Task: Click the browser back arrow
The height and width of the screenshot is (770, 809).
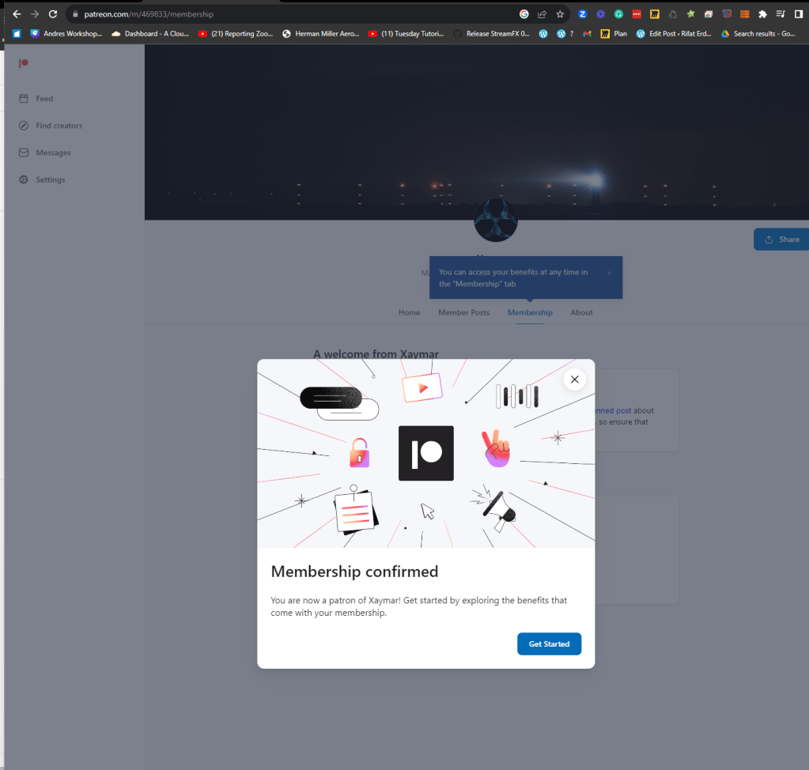Action: coord(17,14)
